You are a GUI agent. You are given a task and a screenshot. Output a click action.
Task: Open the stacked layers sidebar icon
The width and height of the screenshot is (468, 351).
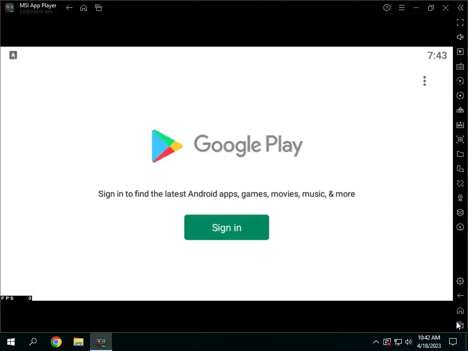click(x=460, y=213)
